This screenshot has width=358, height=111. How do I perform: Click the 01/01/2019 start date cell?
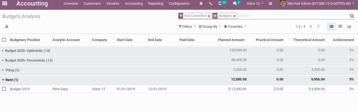tap(126, 89)
